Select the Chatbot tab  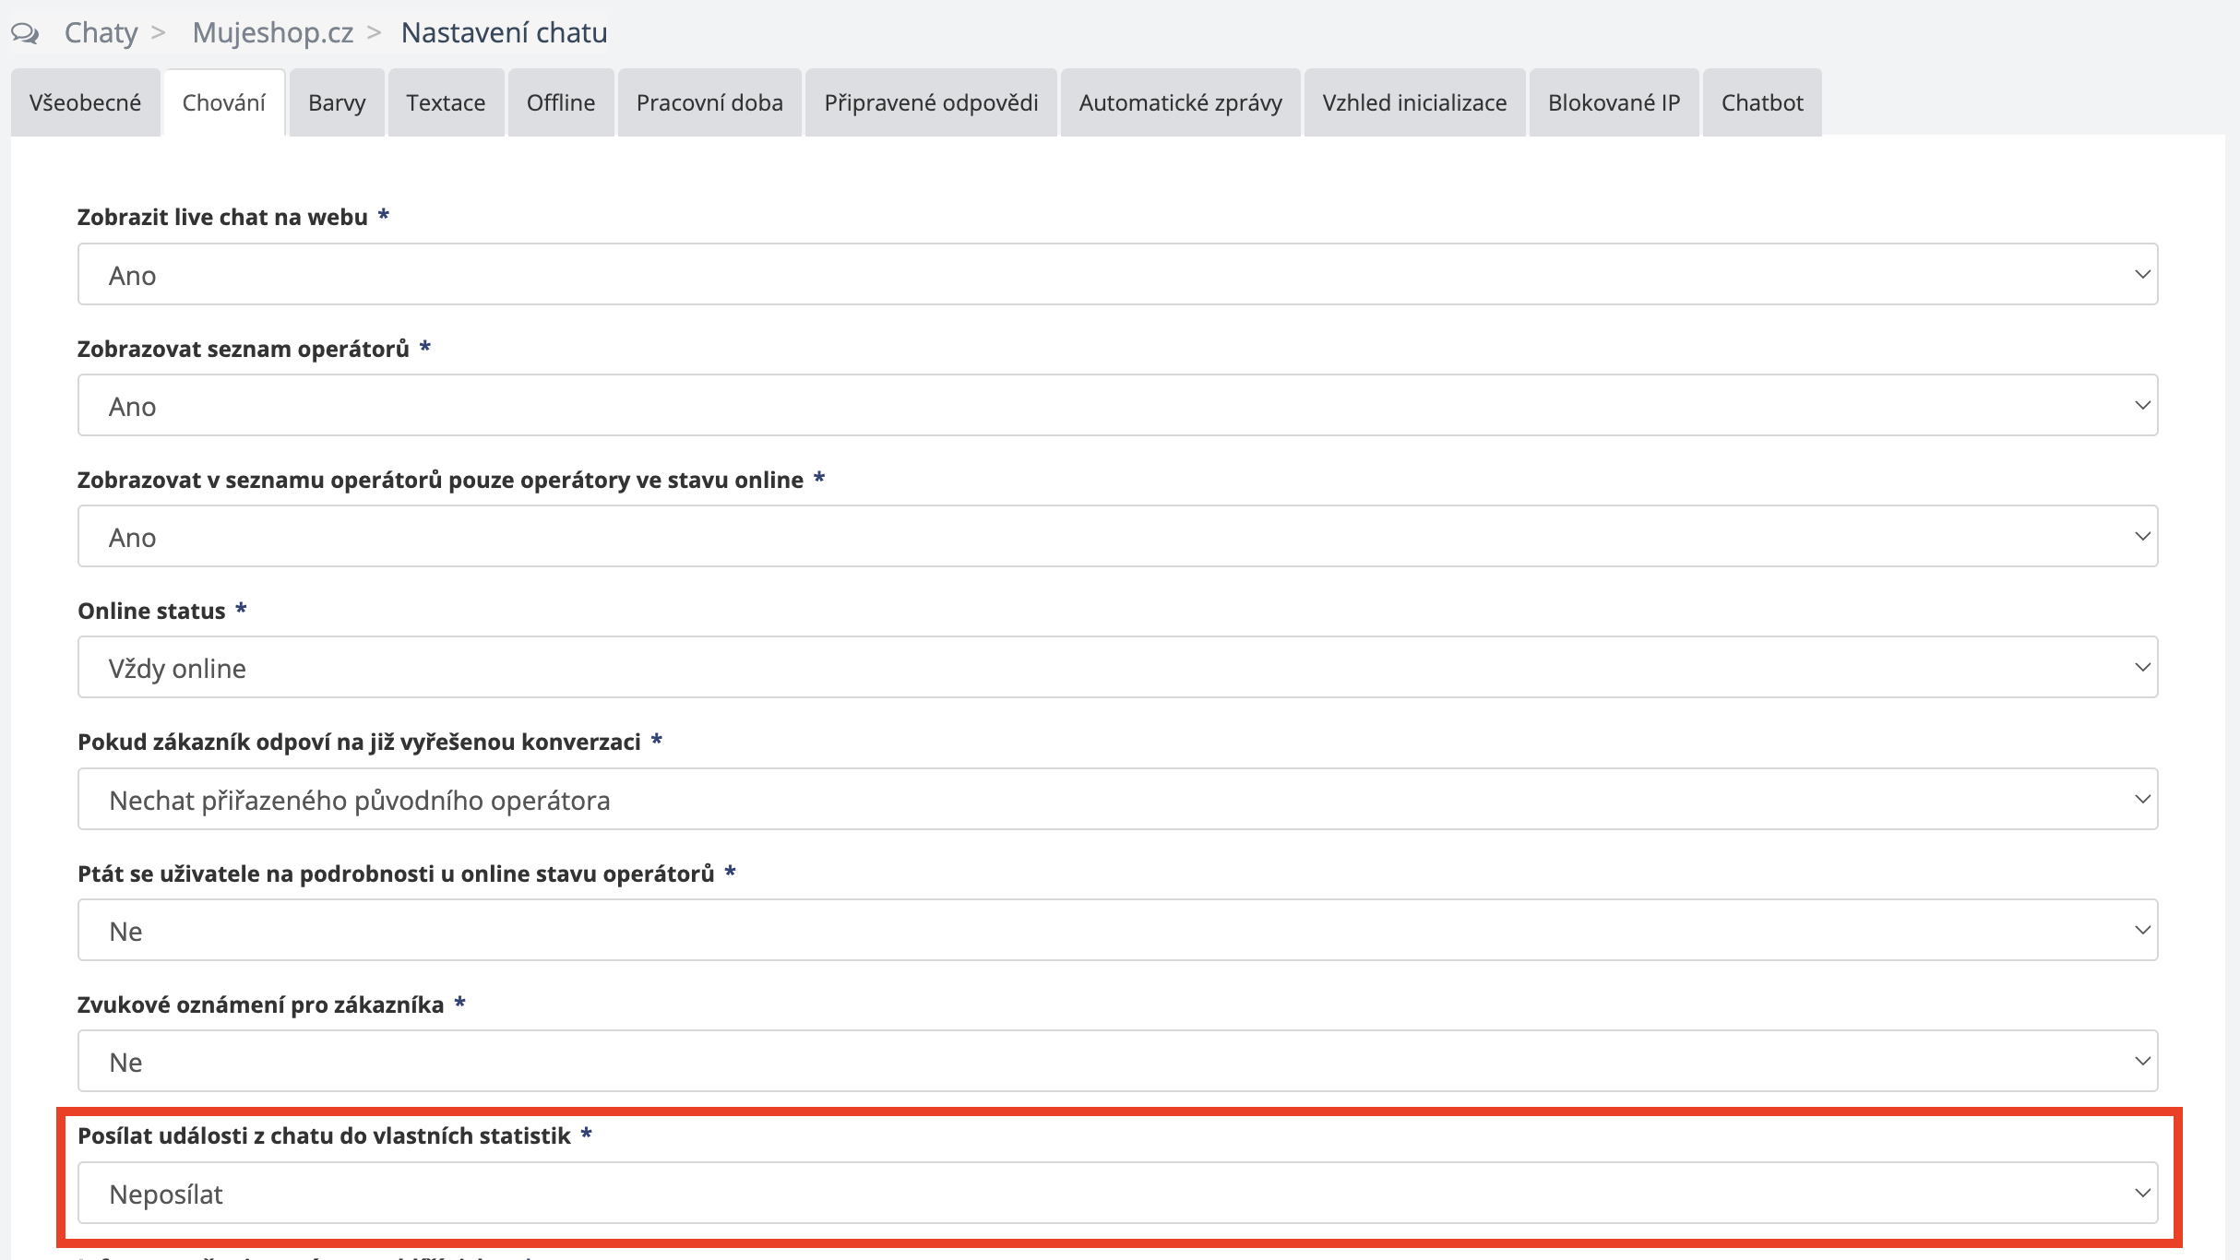(x=1761, y=102)
